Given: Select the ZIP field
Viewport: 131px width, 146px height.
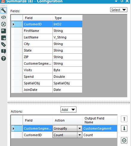Looking at the screenshot, I should [x=38, y=57].
